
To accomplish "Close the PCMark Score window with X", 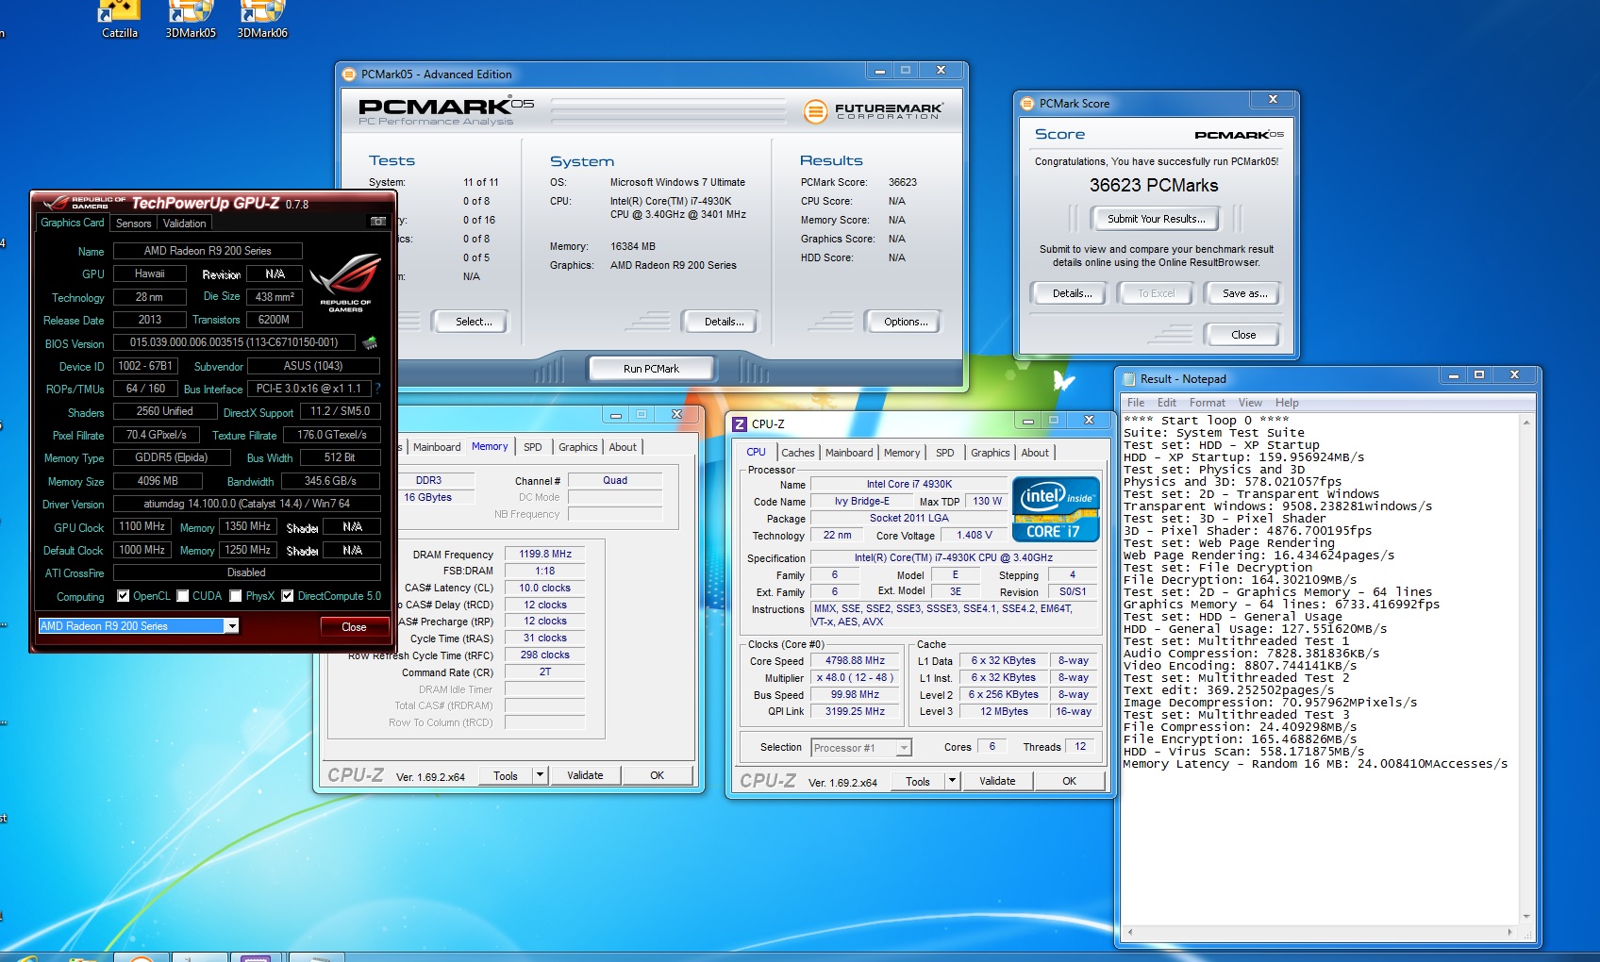I will (x=1273, y=99).
